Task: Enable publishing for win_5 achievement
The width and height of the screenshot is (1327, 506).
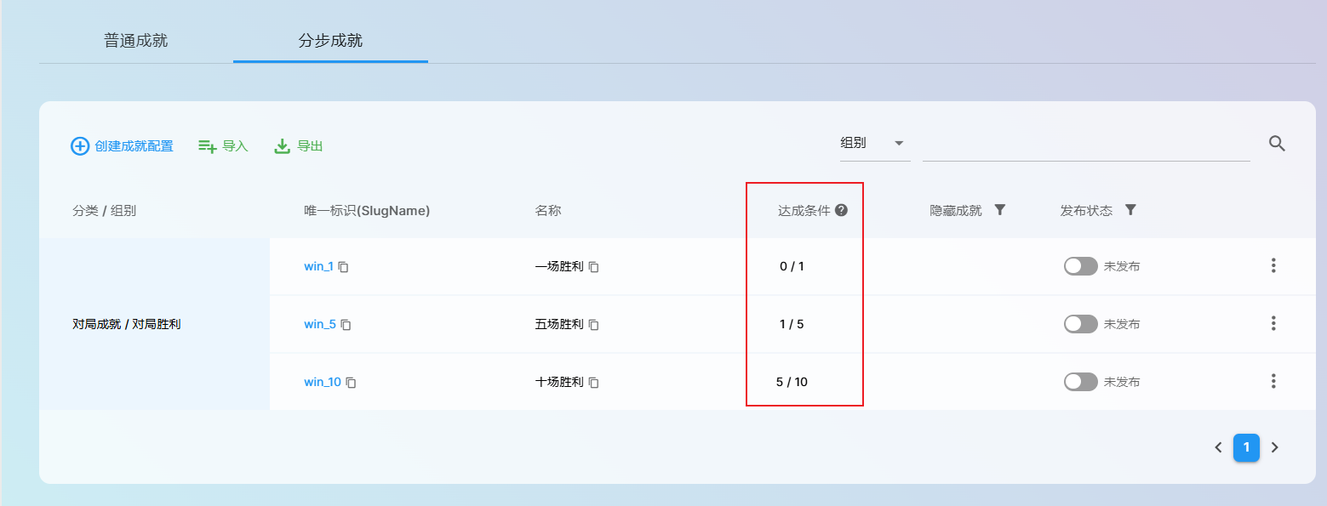Action: tap(1080, 324)
